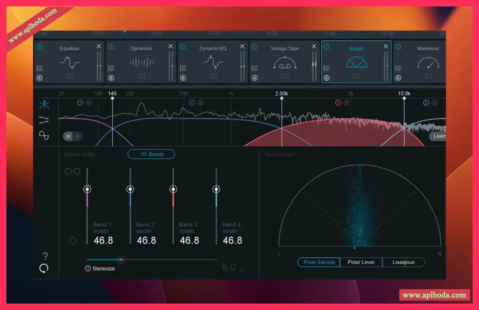
Task: Switch to Polar Level vectorscope view
Action: 361,262
